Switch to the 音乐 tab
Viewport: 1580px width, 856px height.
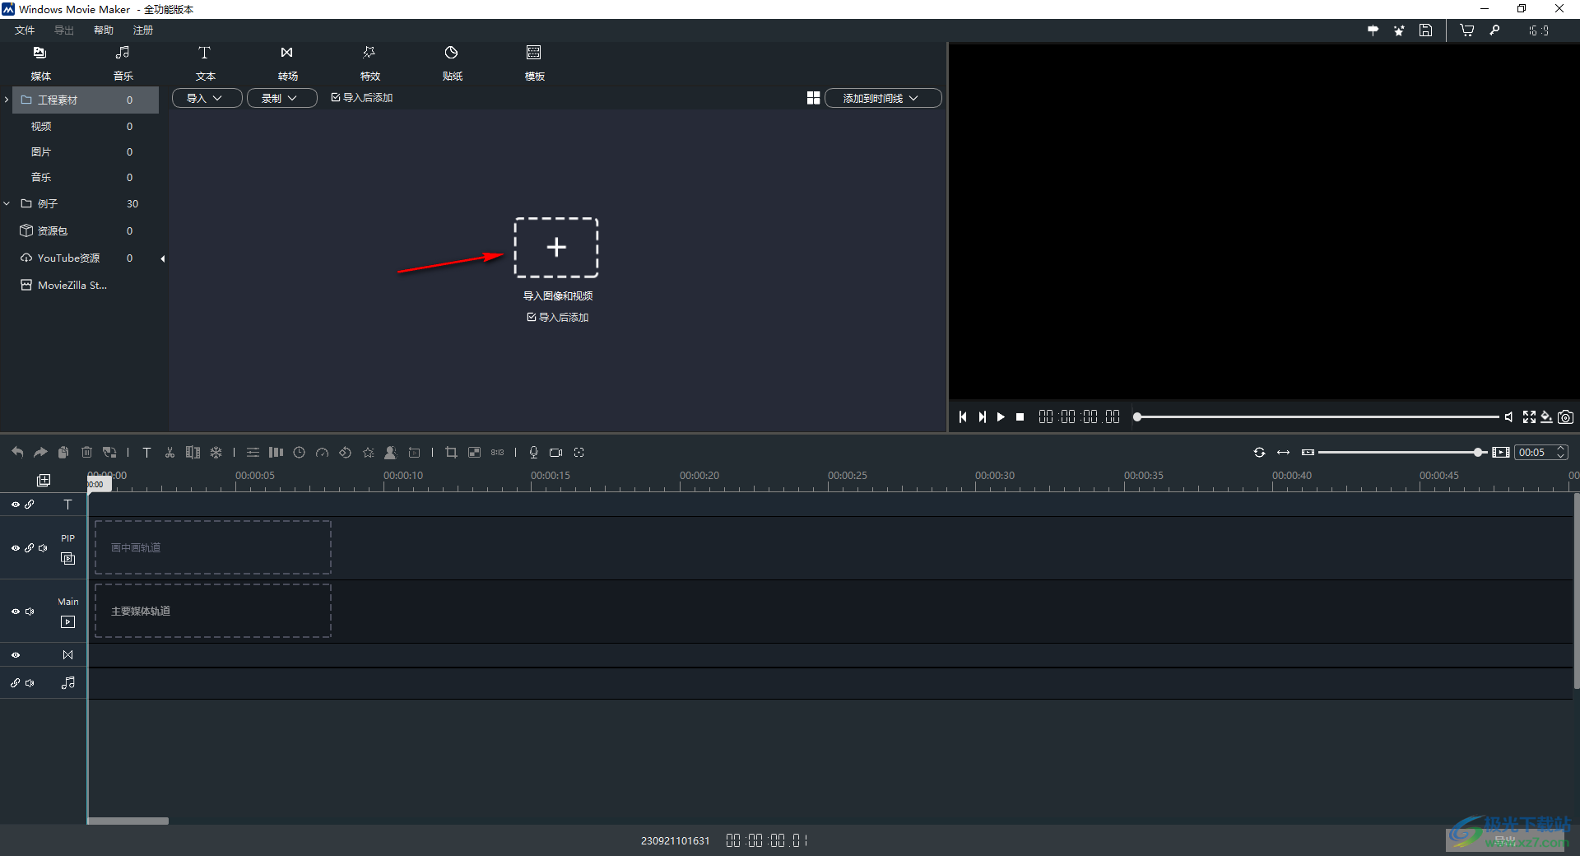123,63
